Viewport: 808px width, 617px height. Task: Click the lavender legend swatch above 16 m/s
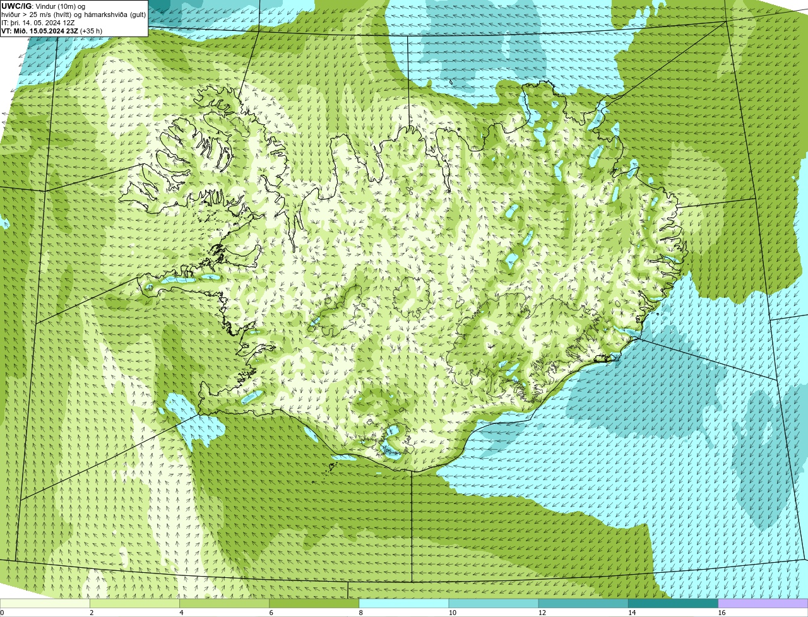pyautogui.click(x=763, y=603)
